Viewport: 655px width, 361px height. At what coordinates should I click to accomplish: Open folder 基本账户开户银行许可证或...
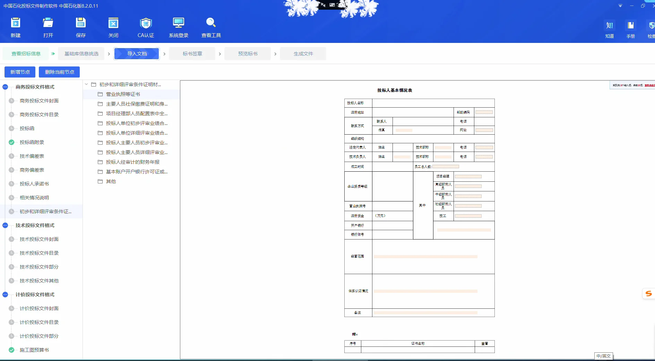click(137, 172)
